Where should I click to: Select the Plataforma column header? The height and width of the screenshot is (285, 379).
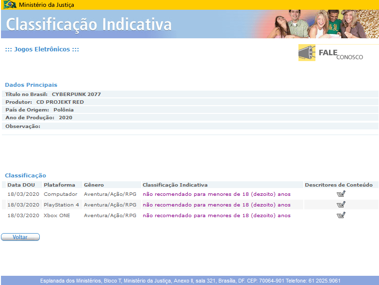point(60,185)
